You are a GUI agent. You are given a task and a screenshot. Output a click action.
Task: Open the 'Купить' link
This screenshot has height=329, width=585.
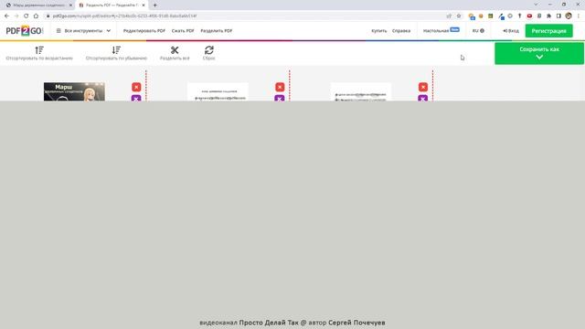pyautogui.click(x=378, y=31)
